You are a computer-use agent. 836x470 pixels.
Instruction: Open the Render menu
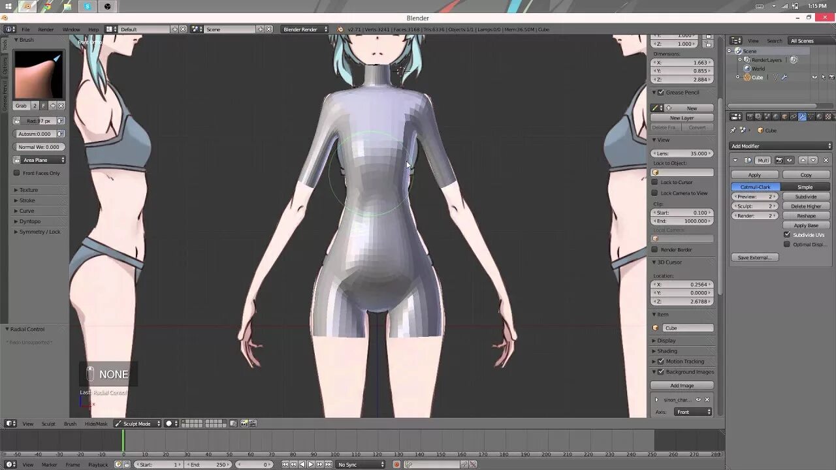[46, 29]
